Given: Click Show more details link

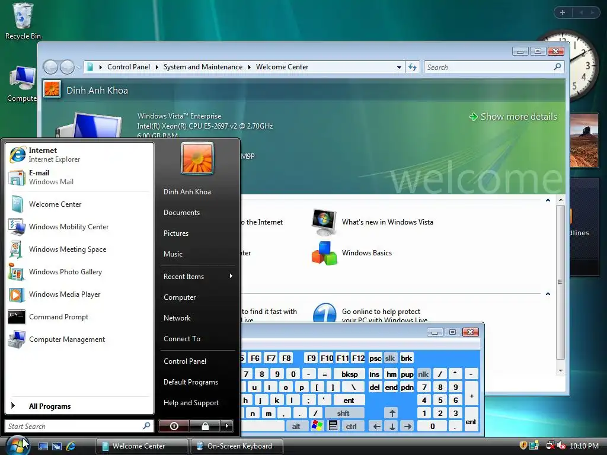Looking at the screenshot, I should click(x=513, y=117).
